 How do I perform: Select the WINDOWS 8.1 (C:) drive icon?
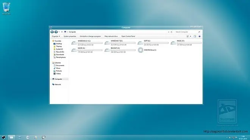coord(74,43)
